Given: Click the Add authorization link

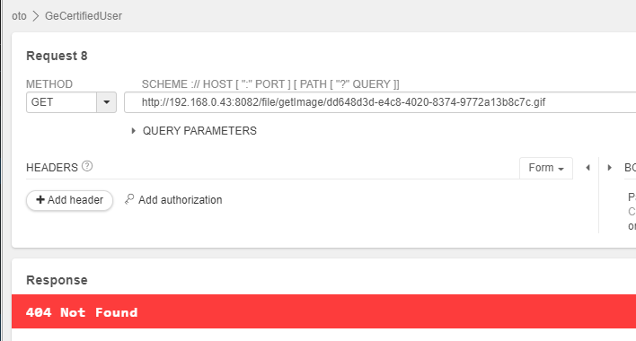Looking at the screenshot, I should [180, 199].
